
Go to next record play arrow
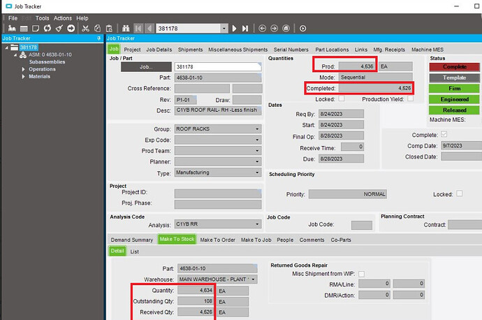click(234, 28)
